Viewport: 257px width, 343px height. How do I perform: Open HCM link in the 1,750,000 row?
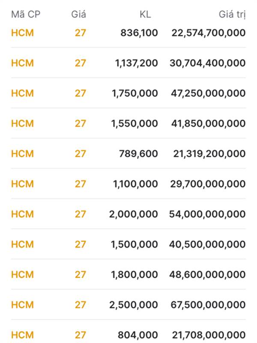point(22,93)
